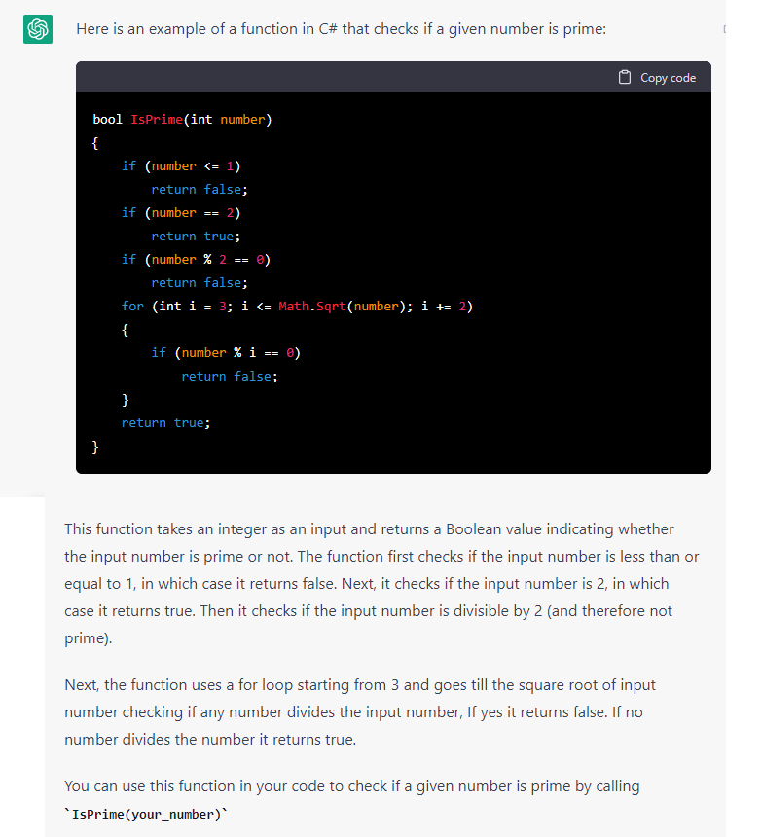Click the final return true; line

pos(166,422)
